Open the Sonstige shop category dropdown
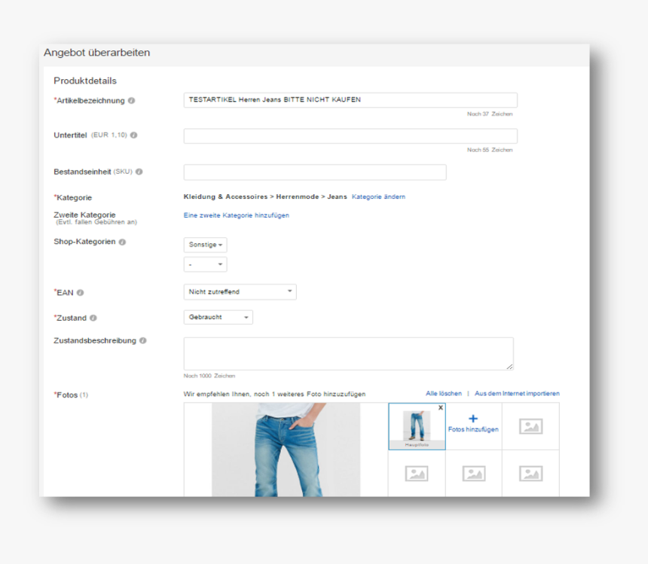Viewport: 648px width, 564px height. 206,245
